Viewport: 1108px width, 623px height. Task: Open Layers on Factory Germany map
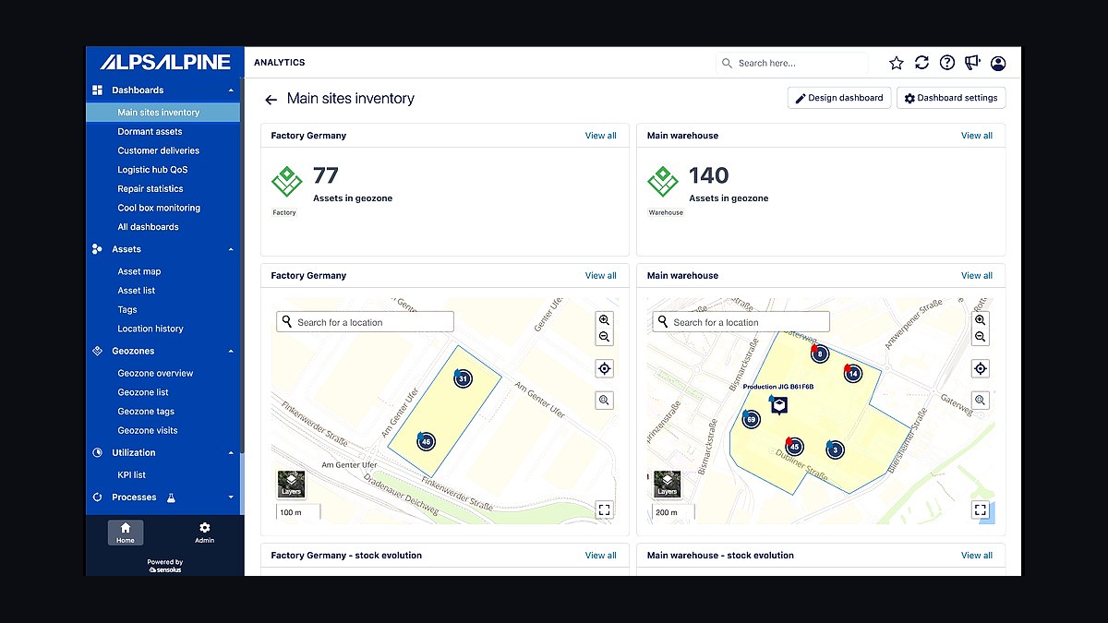click(x=291, y=484)
